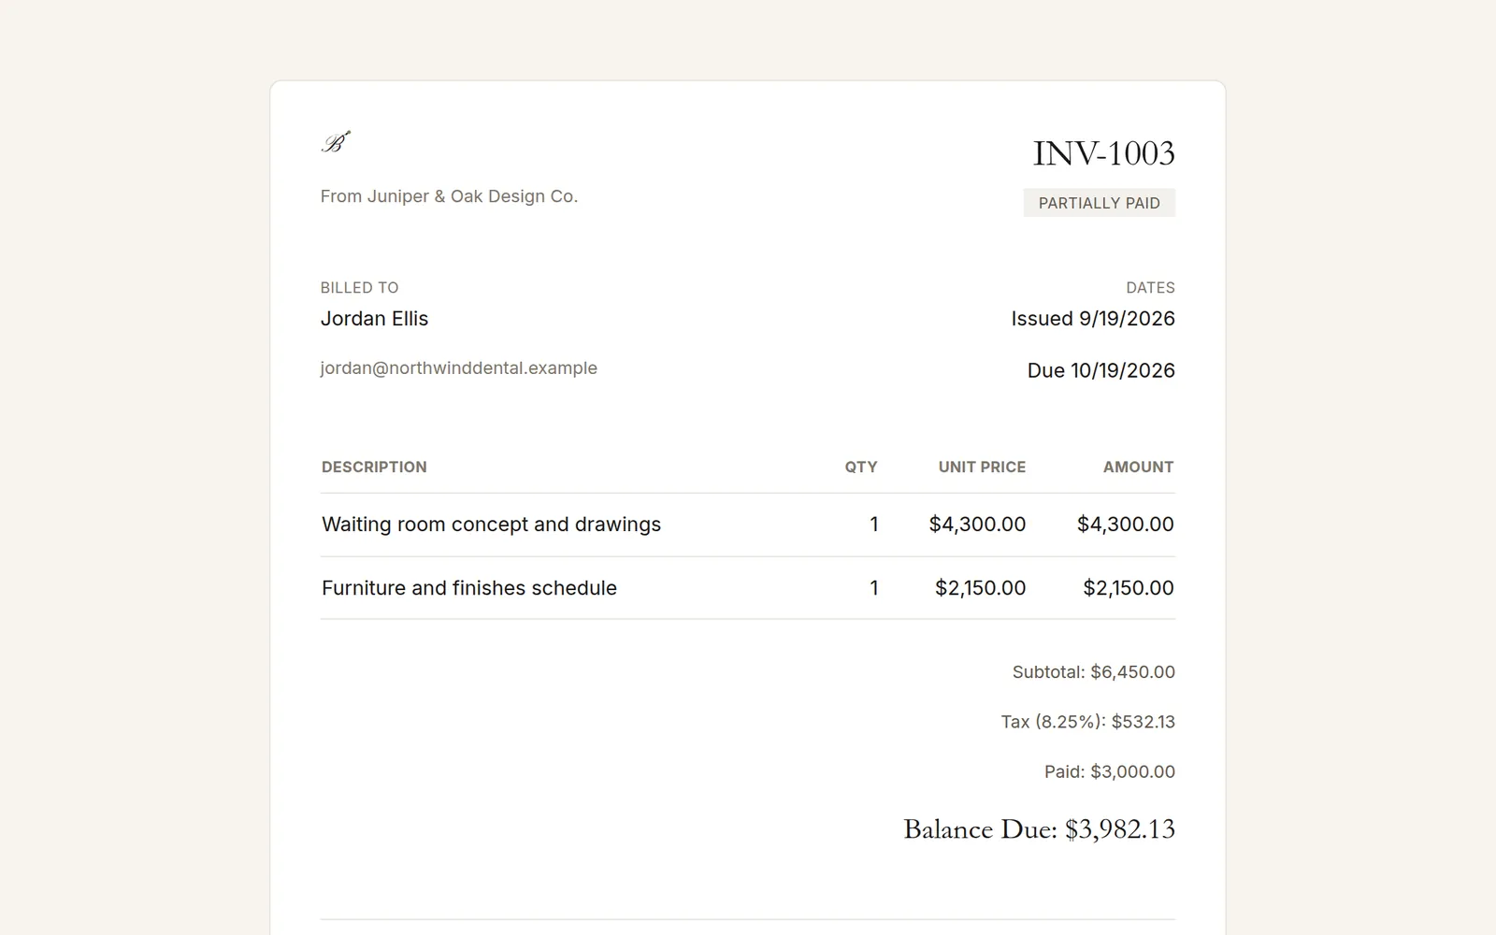Select the Issued 9/19/2026 date

1093,319
